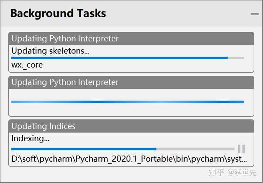This screenshot has height=183, width=263.
Task: Pause the Updating Indices task
Action: (x=241, y=149)
